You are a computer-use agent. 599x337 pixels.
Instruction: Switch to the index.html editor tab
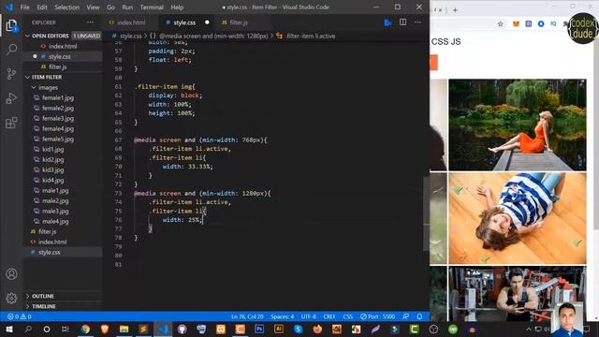[131, 22]
